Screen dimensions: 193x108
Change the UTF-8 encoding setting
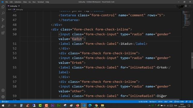160,102
